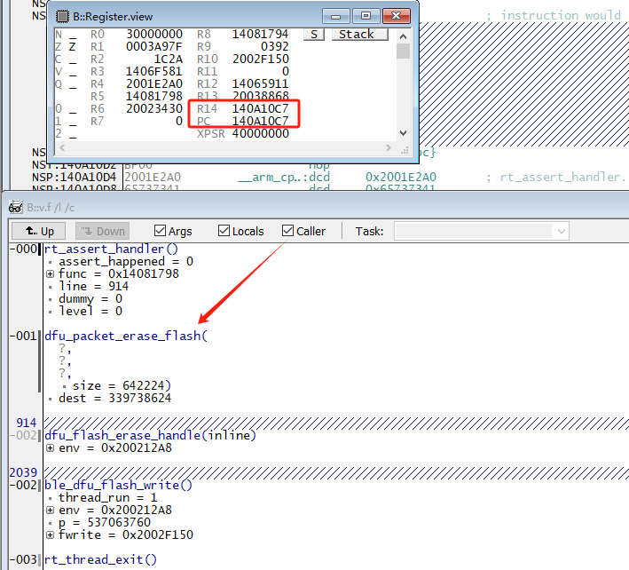
Task: Expand the func = 0x14081798 entry
Action: pos(51,274)
